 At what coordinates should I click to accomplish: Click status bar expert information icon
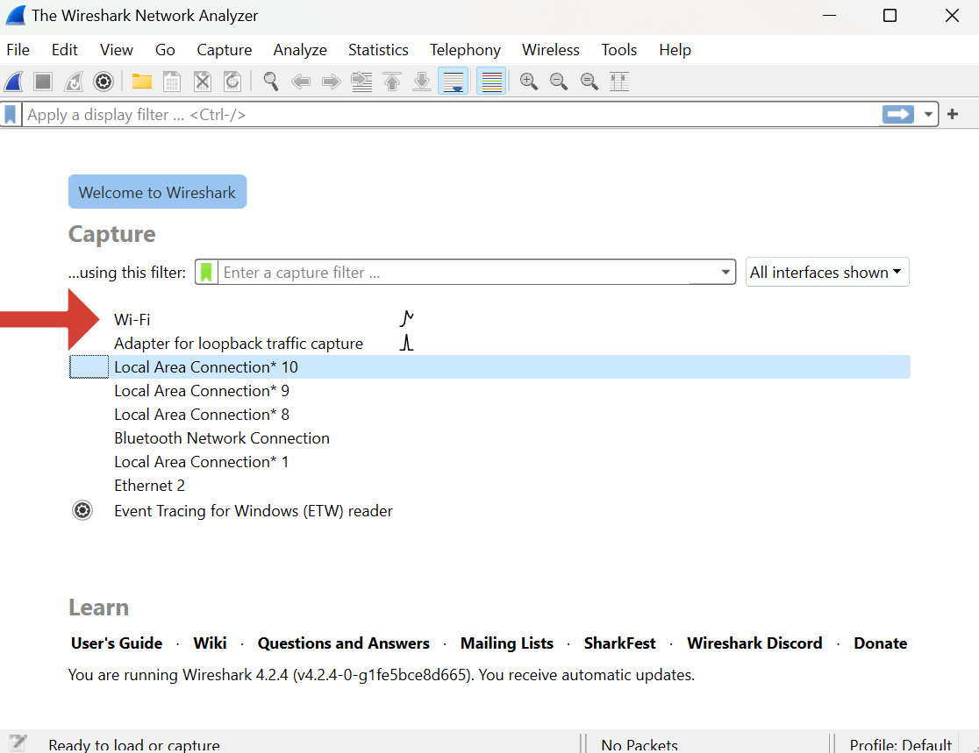point(18,743)
